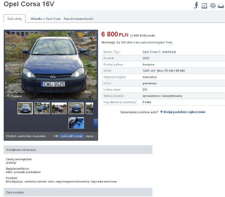This screenshot has height=197, width=225.
Task: Click the alufelgi feature text
Action: (11, 163)
